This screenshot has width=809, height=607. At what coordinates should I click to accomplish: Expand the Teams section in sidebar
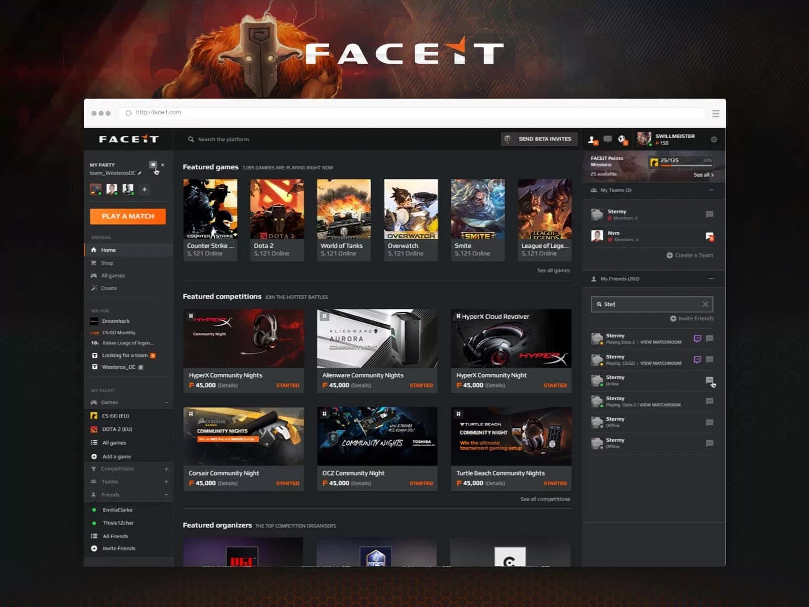pos(166,482)
